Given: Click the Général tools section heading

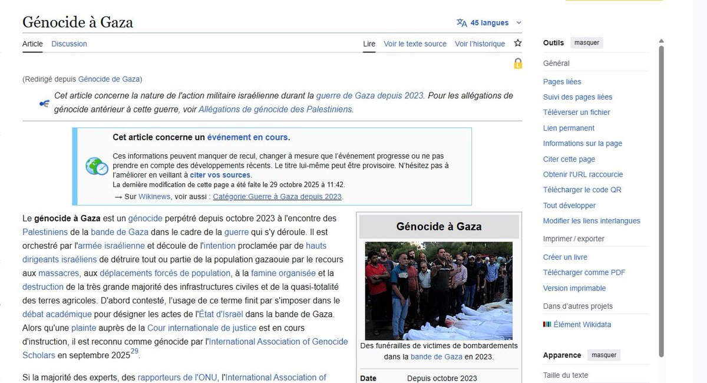Looking at the screenshot, I should click(556, 63).
